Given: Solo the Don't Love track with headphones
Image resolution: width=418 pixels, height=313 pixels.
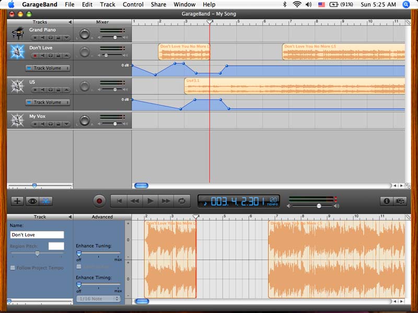Looking at the screenshot, I should pyautogui.click(x=50, y=56).
